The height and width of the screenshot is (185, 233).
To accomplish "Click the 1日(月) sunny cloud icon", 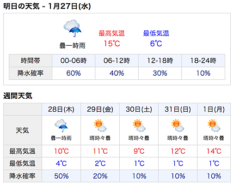I will pyautogui.click(x=214, y=125).
